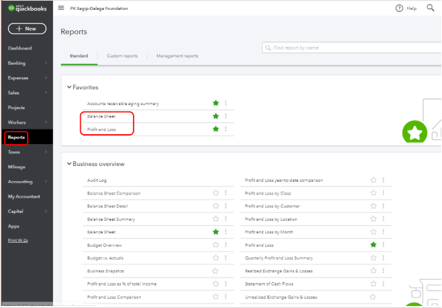Collapse the Favorites section
Viewport: 442px width, 308px height.
pos(69,87)
